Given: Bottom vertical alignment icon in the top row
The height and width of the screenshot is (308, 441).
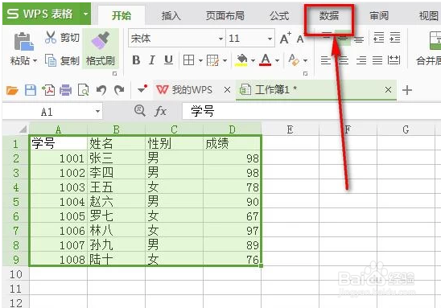Looking at the screenshot, I should click(359, 39).
